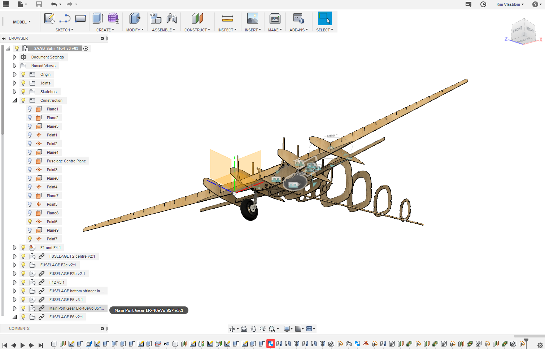Select the Joint assemble icon
Screen dimensions: 545x349
pos(172,18)
